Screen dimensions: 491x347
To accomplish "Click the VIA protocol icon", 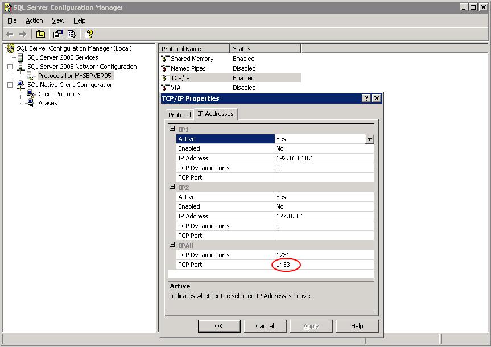I will pos(166,88).
